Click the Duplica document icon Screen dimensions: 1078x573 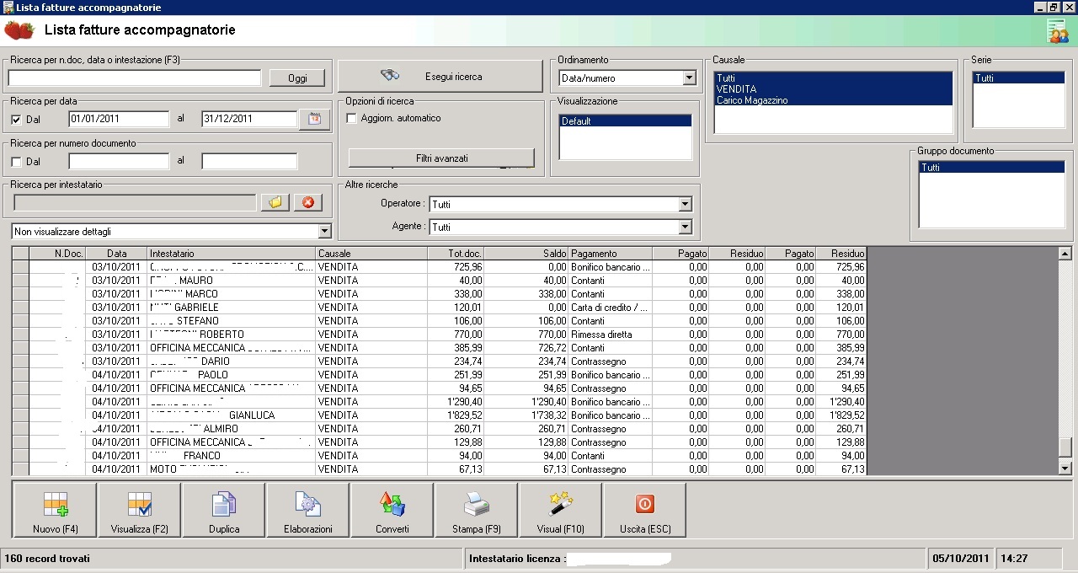point(224,506)
